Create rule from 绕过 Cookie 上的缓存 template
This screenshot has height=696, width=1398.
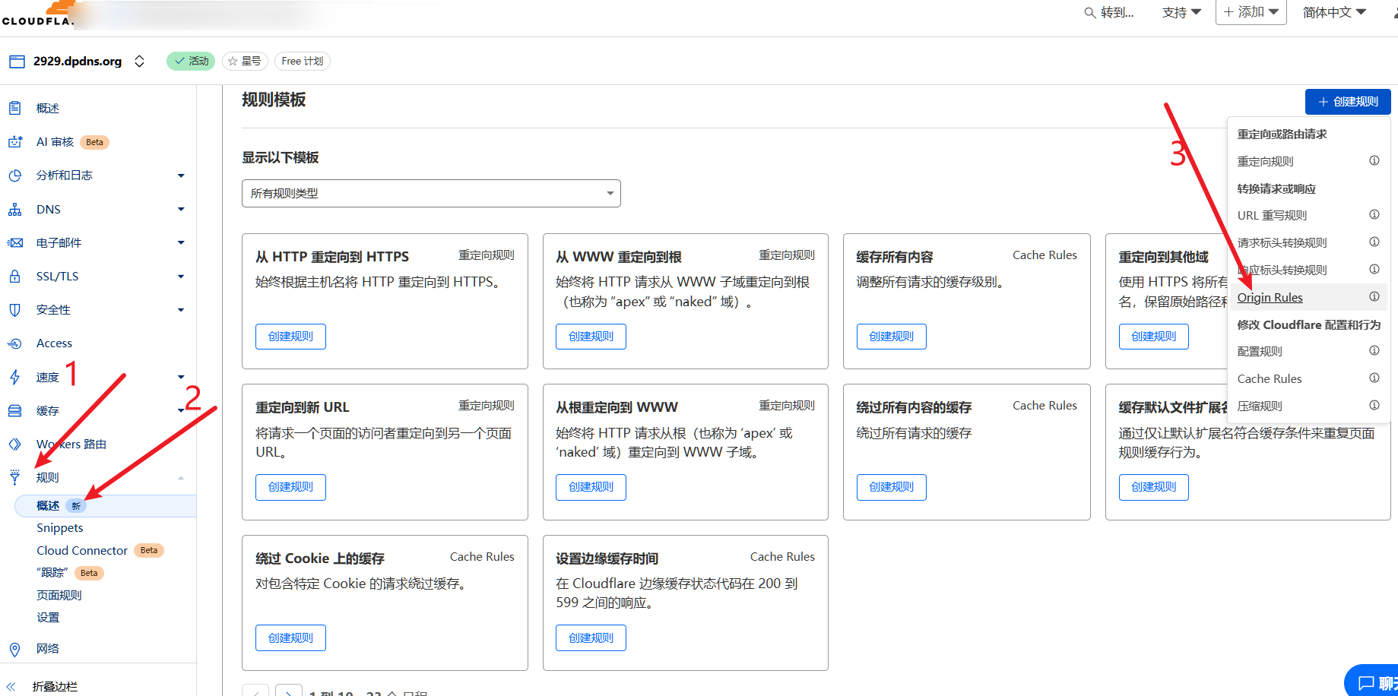290,638
